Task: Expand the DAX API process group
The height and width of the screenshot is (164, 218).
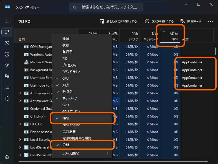Action: click(20, 124)
